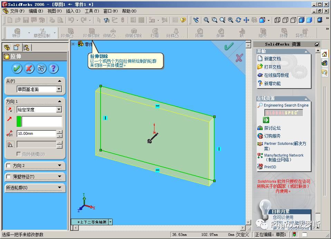Screen dimensions: 331x239
Task: Select Shaded With Edges display icon
Action: tap(301, 20)
